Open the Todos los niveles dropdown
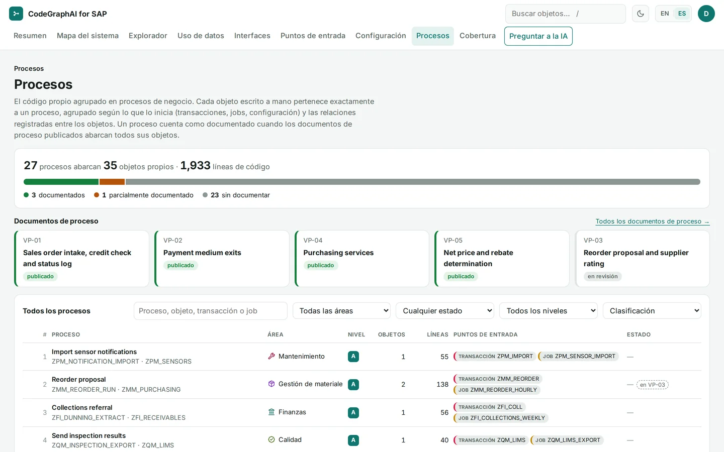The height and width of the screenshot is (452, 724). 549,311
